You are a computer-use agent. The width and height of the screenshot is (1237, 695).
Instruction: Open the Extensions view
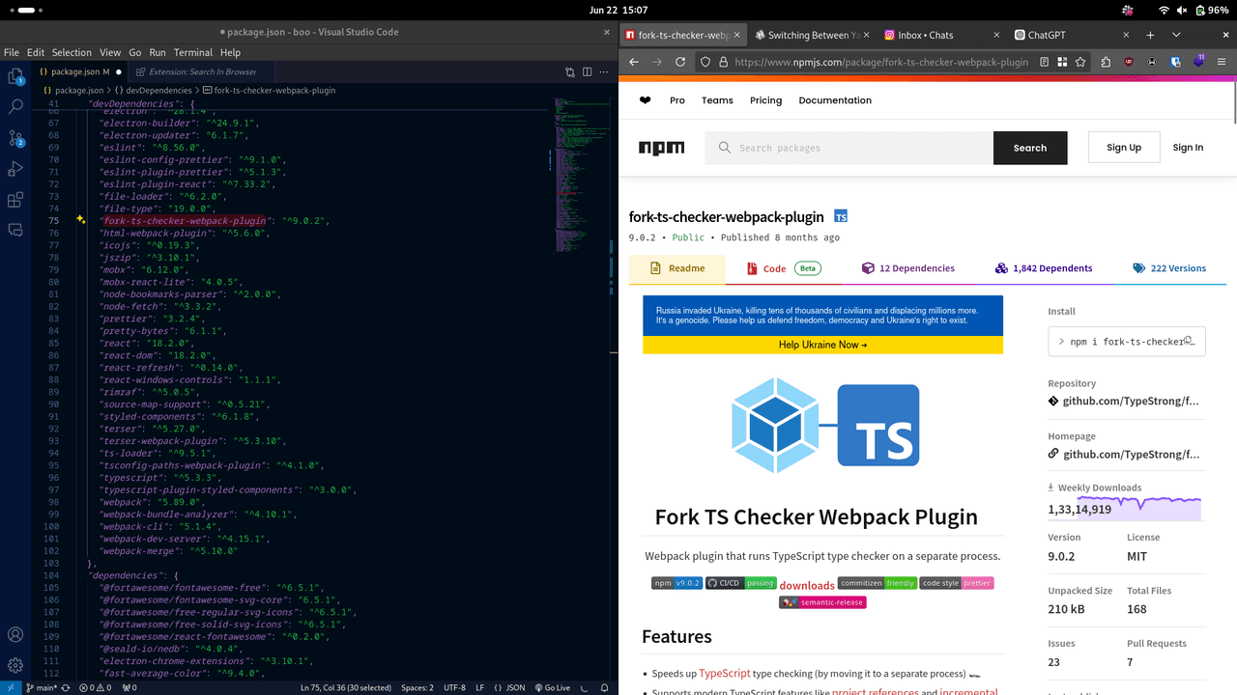pyautogui.click(x=15, y=200)
